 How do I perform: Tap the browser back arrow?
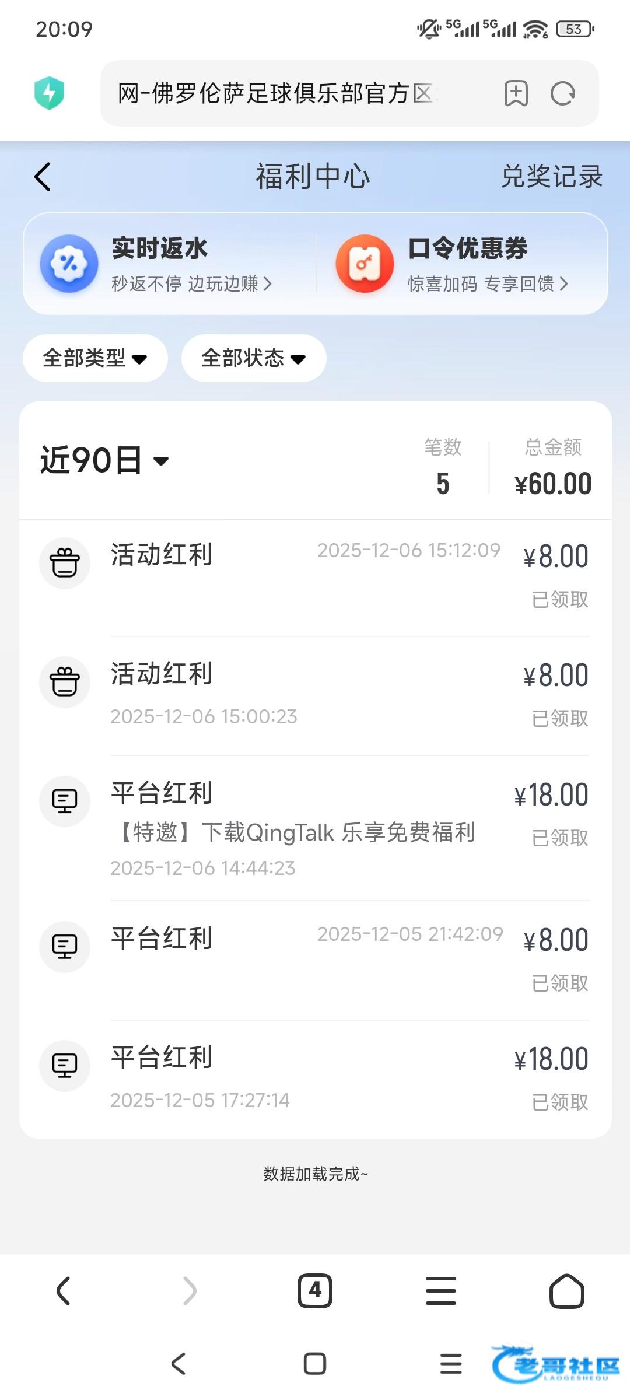point(64,1290)
